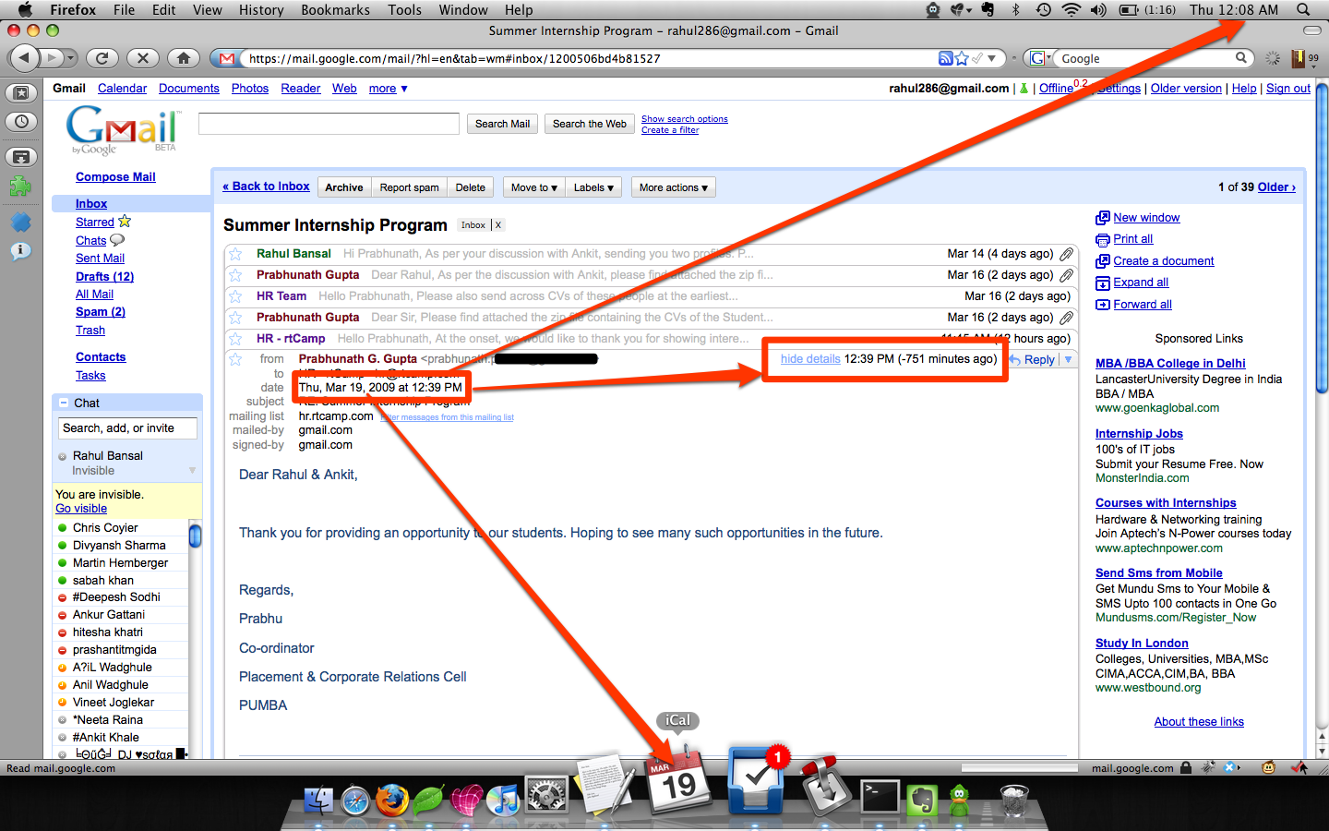
Task: Open Terminal from the dock
Action: (879, 796)
